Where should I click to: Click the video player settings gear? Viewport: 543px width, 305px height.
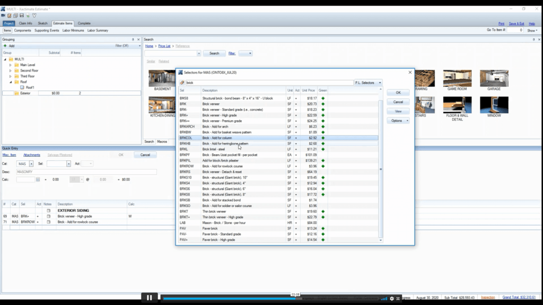pyautogui.click(x=392, y=299)
